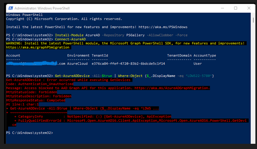Click the 'AccountType' column header
257x149 pixels.
(205, 55)
